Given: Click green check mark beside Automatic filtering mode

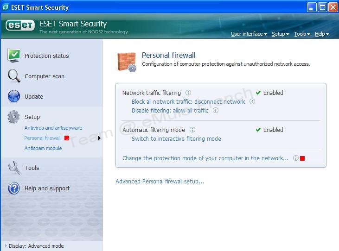Looking at the screenshot, I should point(258,130).
